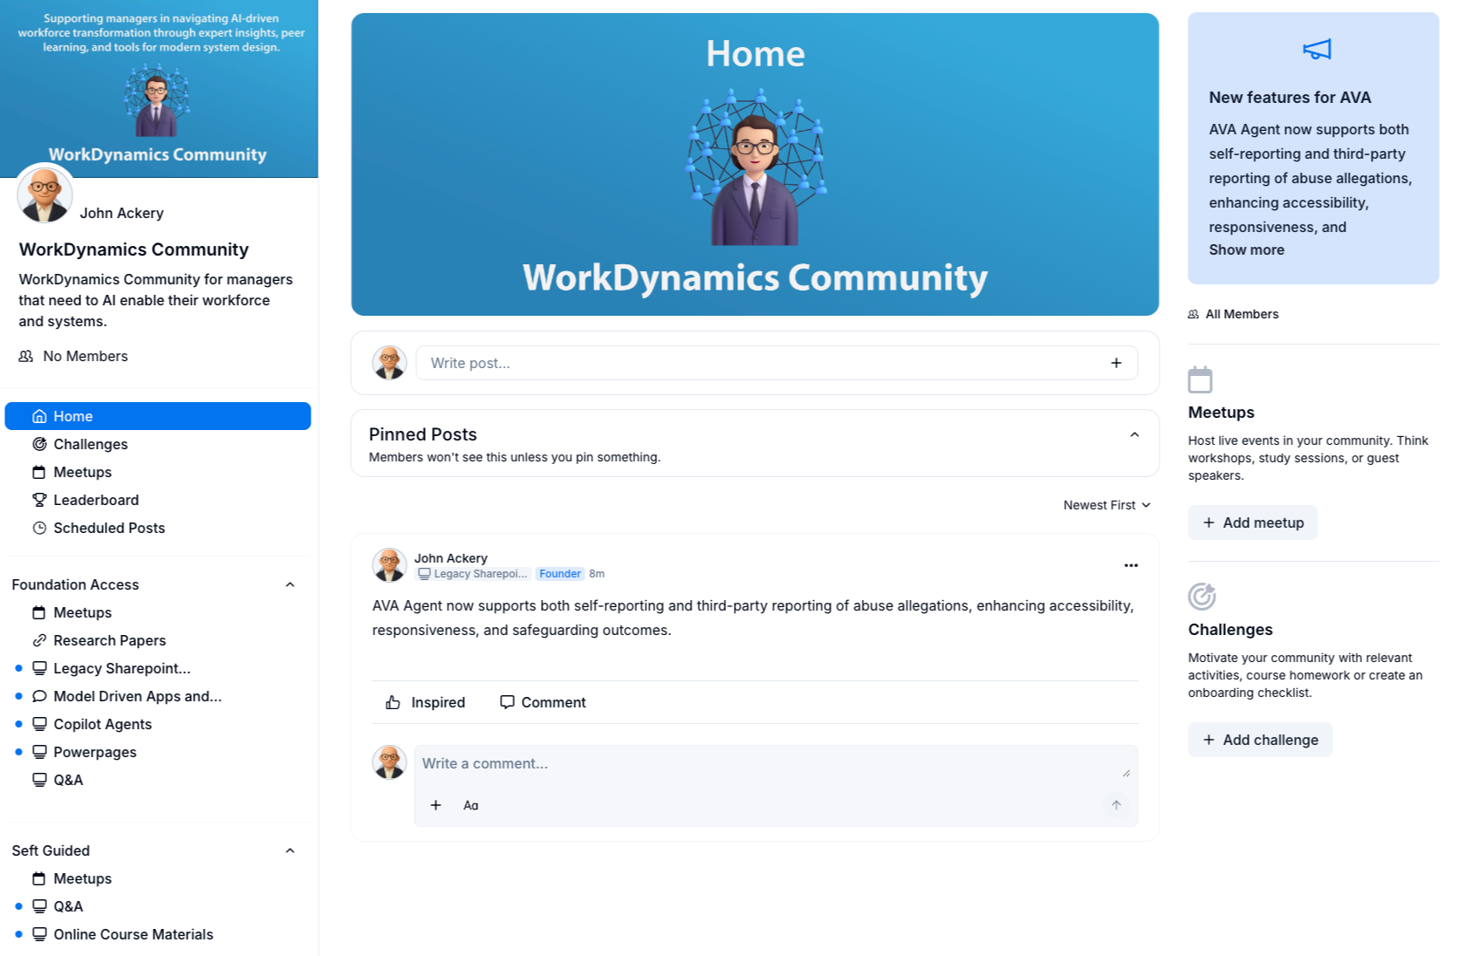Screen dimensions: 1472x956
Task: Click the target icon above the Challenges heading
Action: (1202, 597)
